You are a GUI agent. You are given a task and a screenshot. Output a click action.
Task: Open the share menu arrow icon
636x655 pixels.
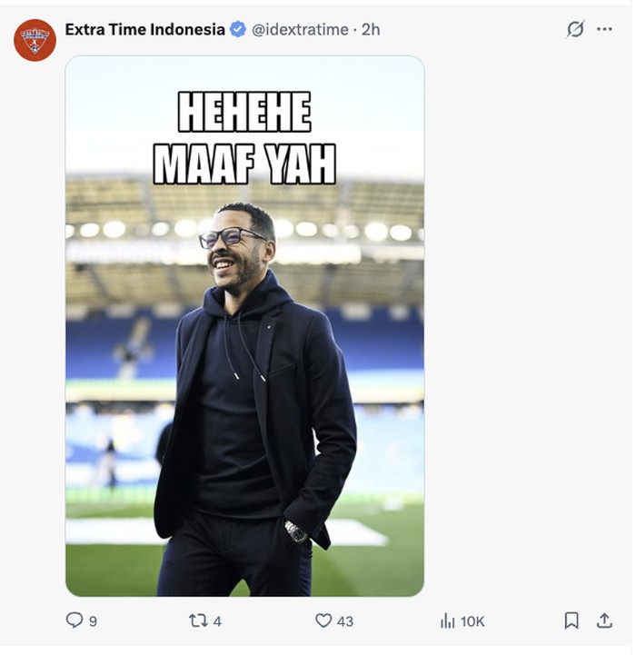point(604,620)
